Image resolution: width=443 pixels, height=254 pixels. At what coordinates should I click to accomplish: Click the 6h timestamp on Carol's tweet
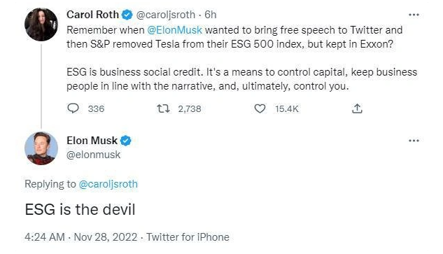(x=211, y=15)
